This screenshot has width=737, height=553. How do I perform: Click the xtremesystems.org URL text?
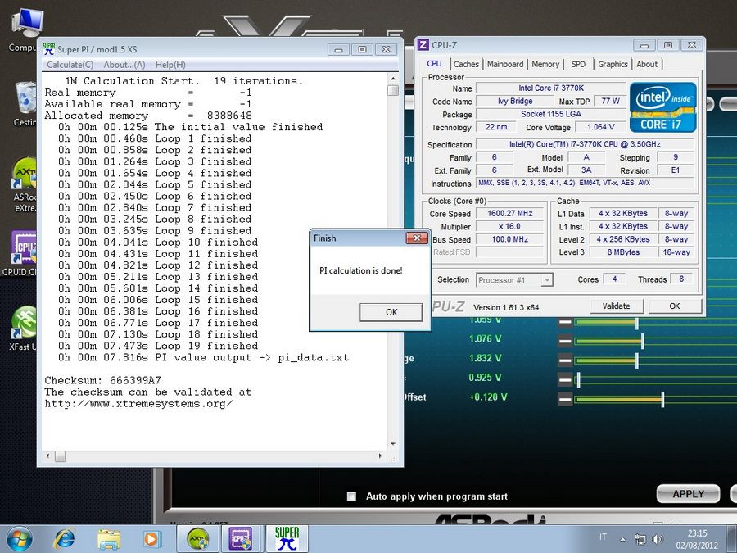pyautogui.click(x=138, y=403)
